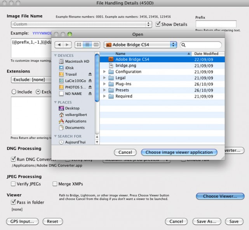Switch Open dialog to column view
Image resolution: width=249 pixels, height=230 pixels.
tap(96, 45)
